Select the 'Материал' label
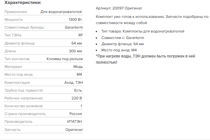This screenshot has width=210, height=140. tap(13, 67)
